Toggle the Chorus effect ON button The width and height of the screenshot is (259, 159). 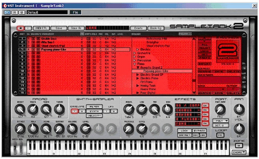205,110
